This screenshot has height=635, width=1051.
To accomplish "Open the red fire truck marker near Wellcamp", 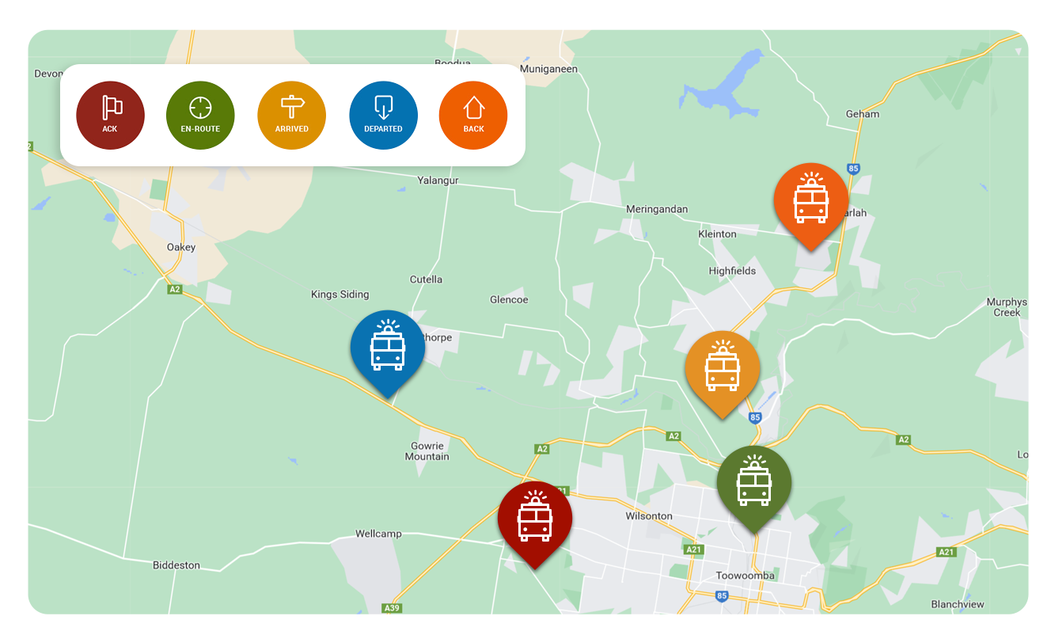I will pyautogui.click(x=535, y=519).
